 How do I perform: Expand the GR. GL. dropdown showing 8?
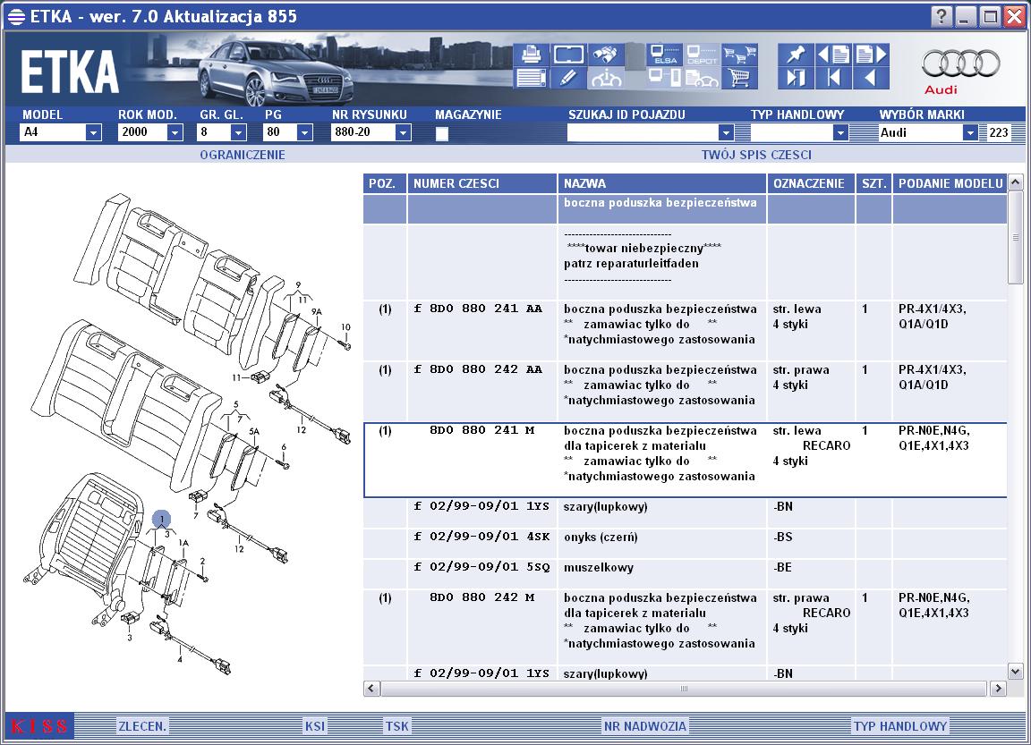coord(238,132)
